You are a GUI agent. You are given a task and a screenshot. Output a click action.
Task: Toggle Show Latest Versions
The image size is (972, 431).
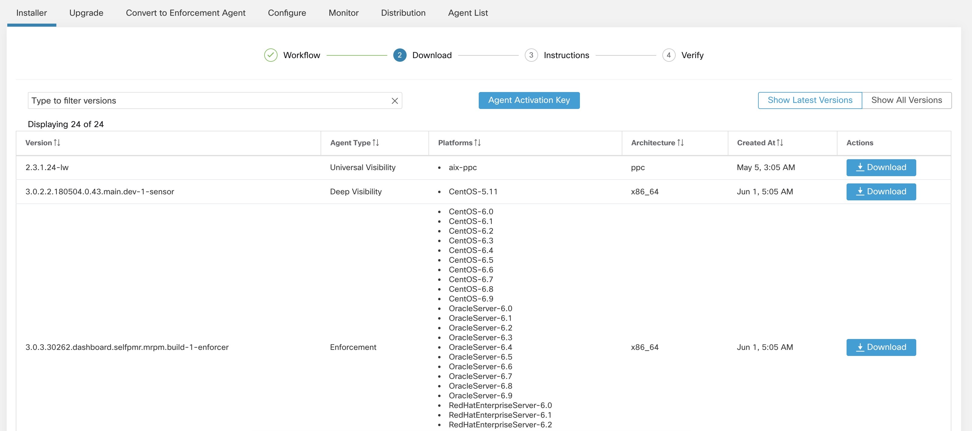coord(810,100)
